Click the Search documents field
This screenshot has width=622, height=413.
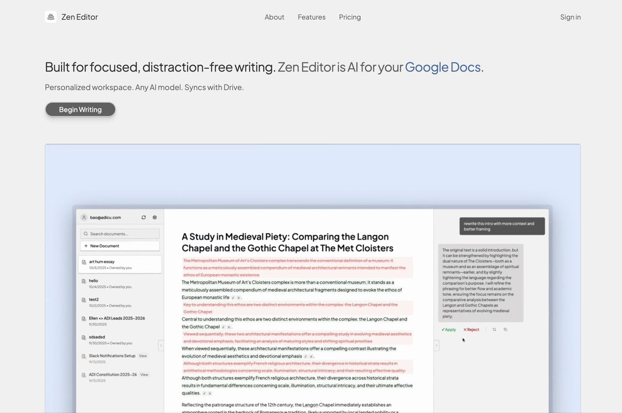(x=120, y=234)
